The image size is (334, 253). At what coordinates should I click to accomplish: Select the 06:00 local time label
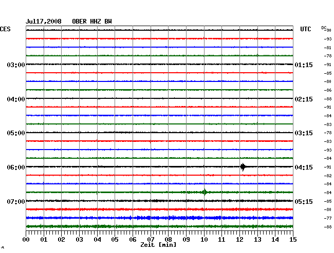pyautogui.click(x=16, y=167)
